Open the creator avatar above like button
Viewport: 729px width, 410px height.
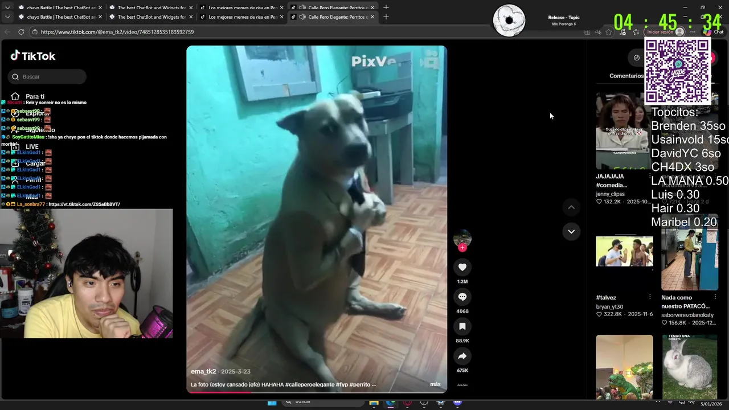pyautogui.click(x=462, y=238)
